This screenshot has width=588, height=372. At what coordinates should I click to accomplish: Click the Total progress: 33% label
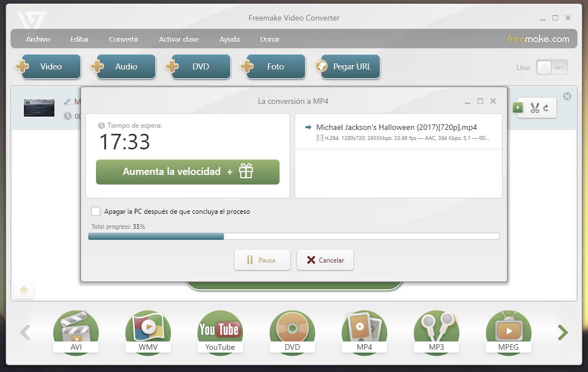click(x=118, y=227)
